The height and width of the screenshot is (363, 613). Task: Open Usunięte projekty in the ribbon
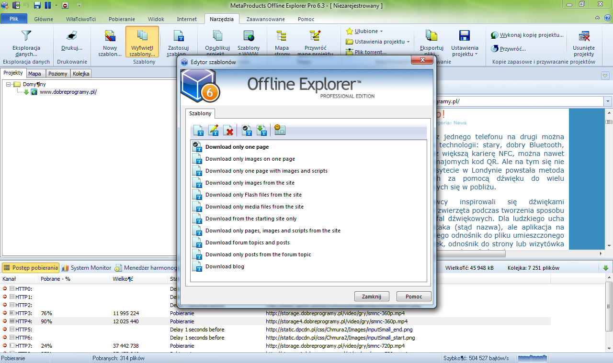tap(584, 43)
